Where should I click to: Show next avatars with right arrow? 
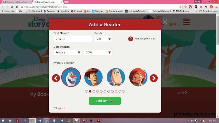pos(154,78)
